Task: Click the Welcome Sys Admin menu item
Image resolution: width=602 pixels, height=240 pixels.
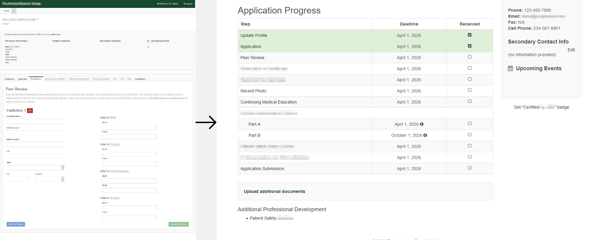Action: coord(168,4)
